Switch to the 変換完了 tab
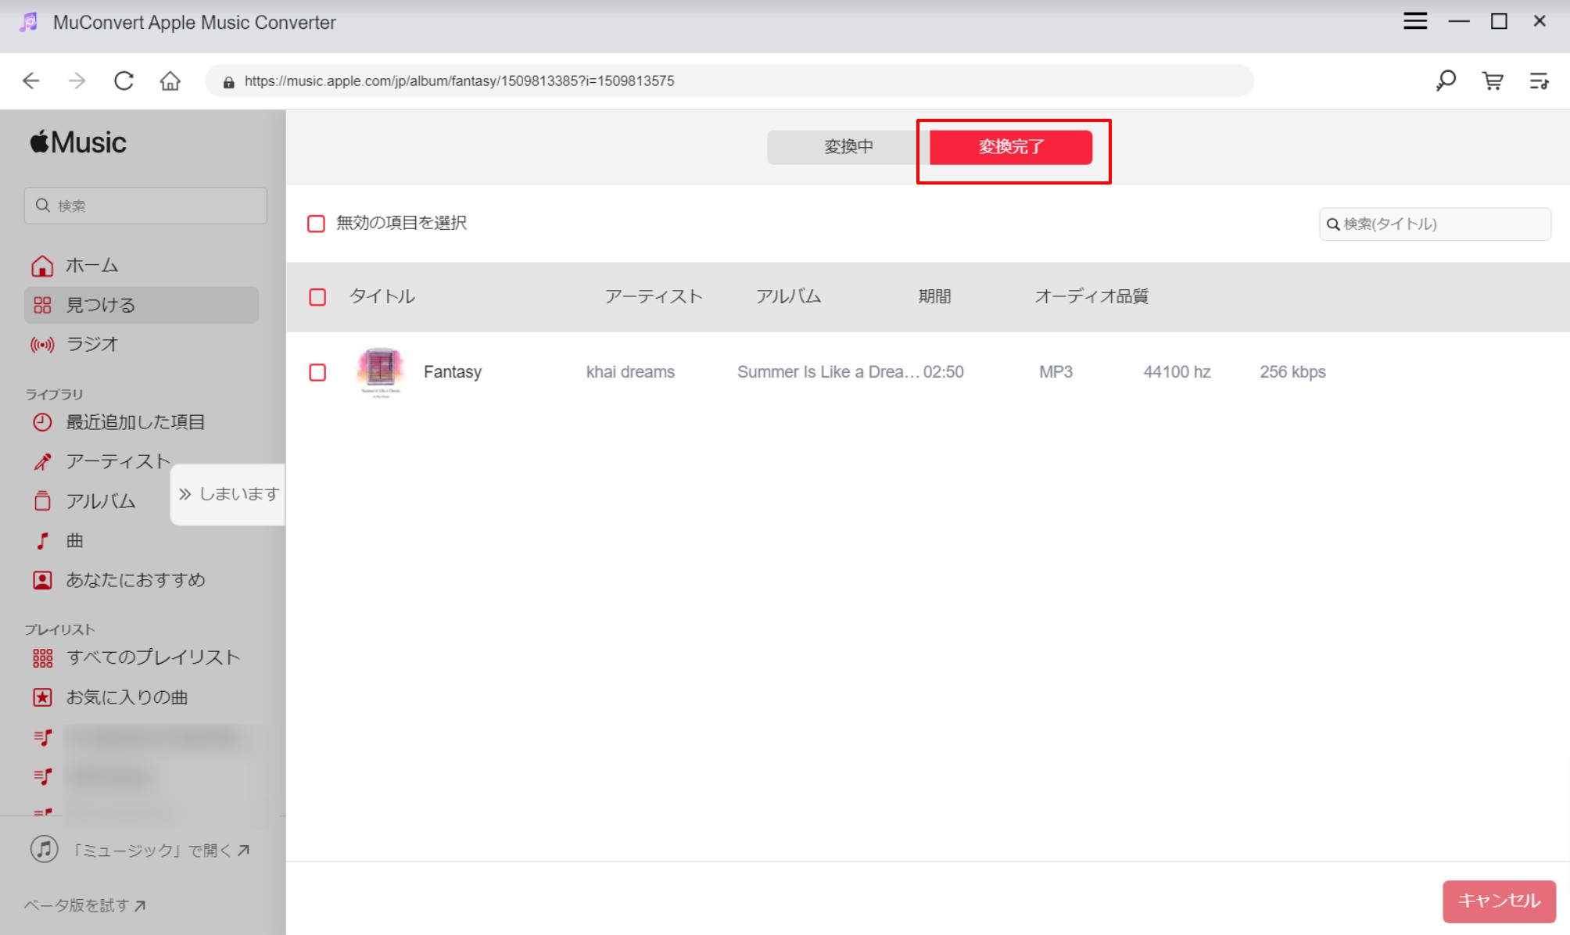The height and width of the screenshot is (935, 1570). (1011, 147)
